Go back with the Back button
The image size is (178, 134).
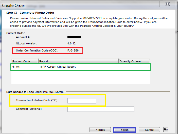100,130
